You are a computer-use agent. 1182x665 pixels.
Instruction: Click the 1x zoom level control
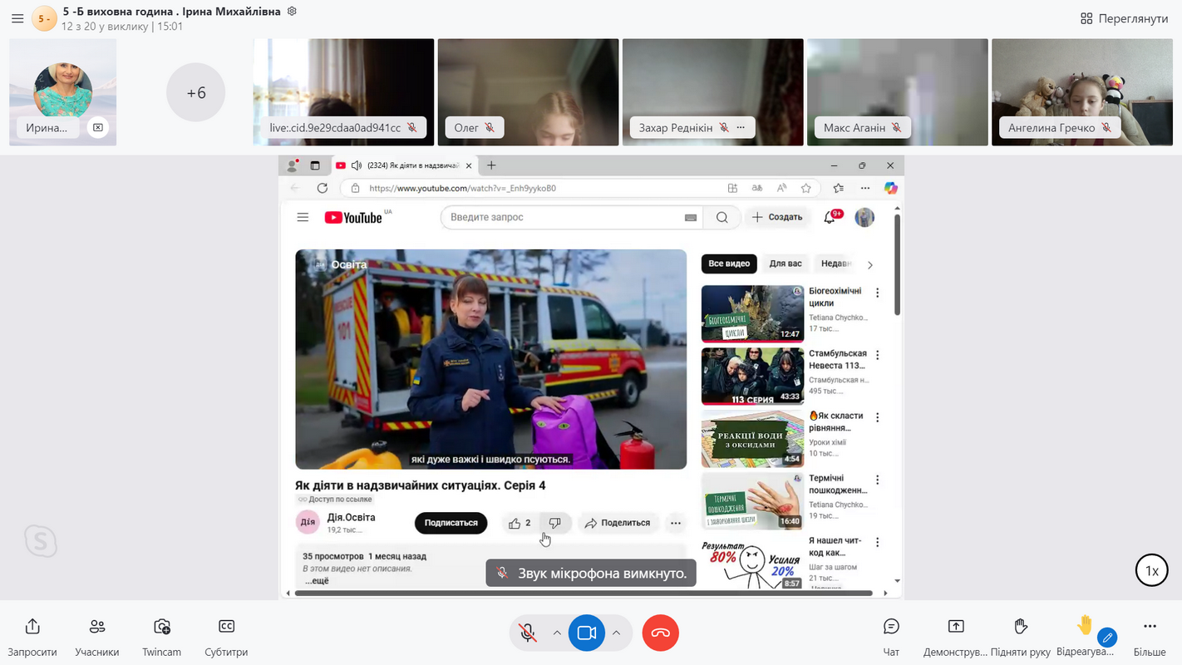pyautogui.click(x=1151, y=571)
